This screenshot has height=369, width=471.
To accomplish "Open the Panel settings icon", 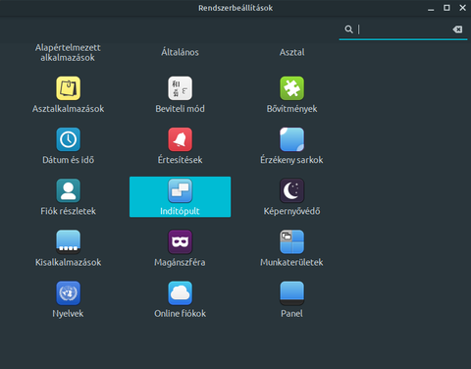I will pos(291,293).
